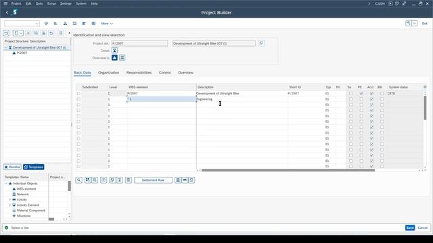This screenshot has height=243, width=433.
Task: Click the undo icon above structure tree
Action: [51, 33]
